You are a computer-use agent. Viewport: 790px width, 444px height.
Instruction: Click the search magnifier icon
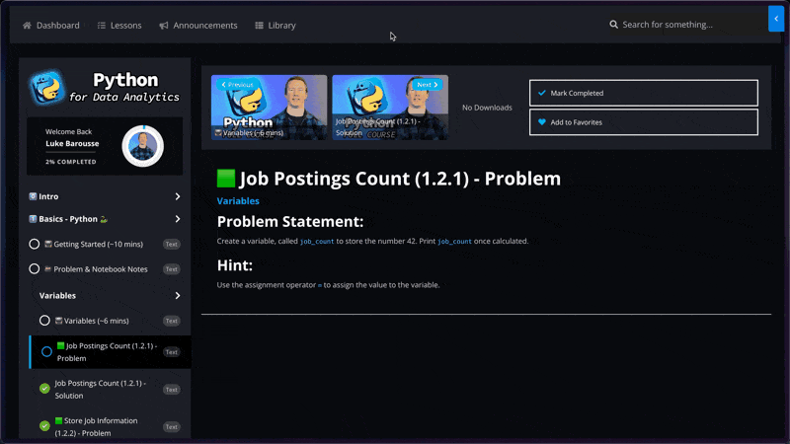(x=613, y=24)
